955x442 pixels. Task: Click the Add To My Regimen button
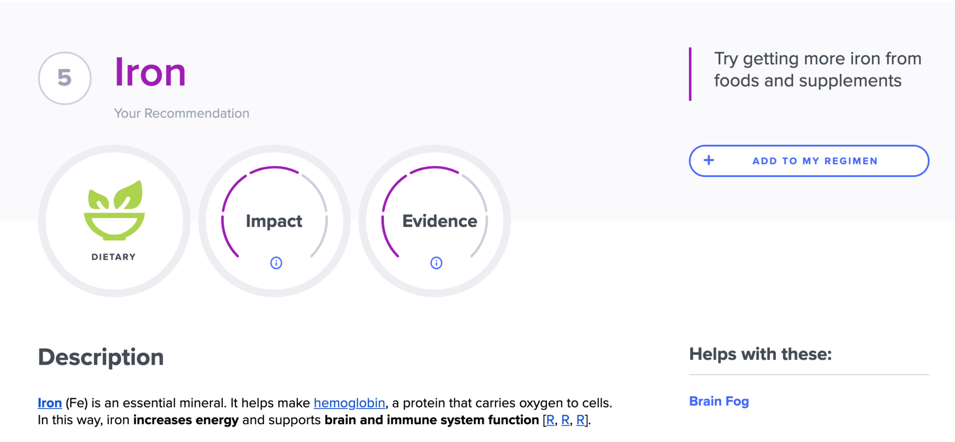pos(809,161)
